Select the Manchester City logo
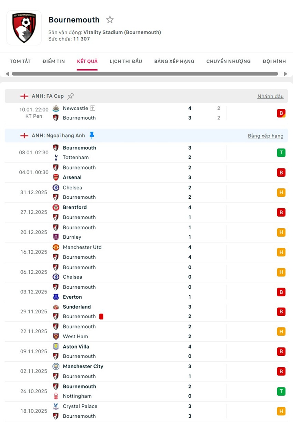The height and width of the screenshot is (425, 293). pyautogui.click(x=56, y=366)
